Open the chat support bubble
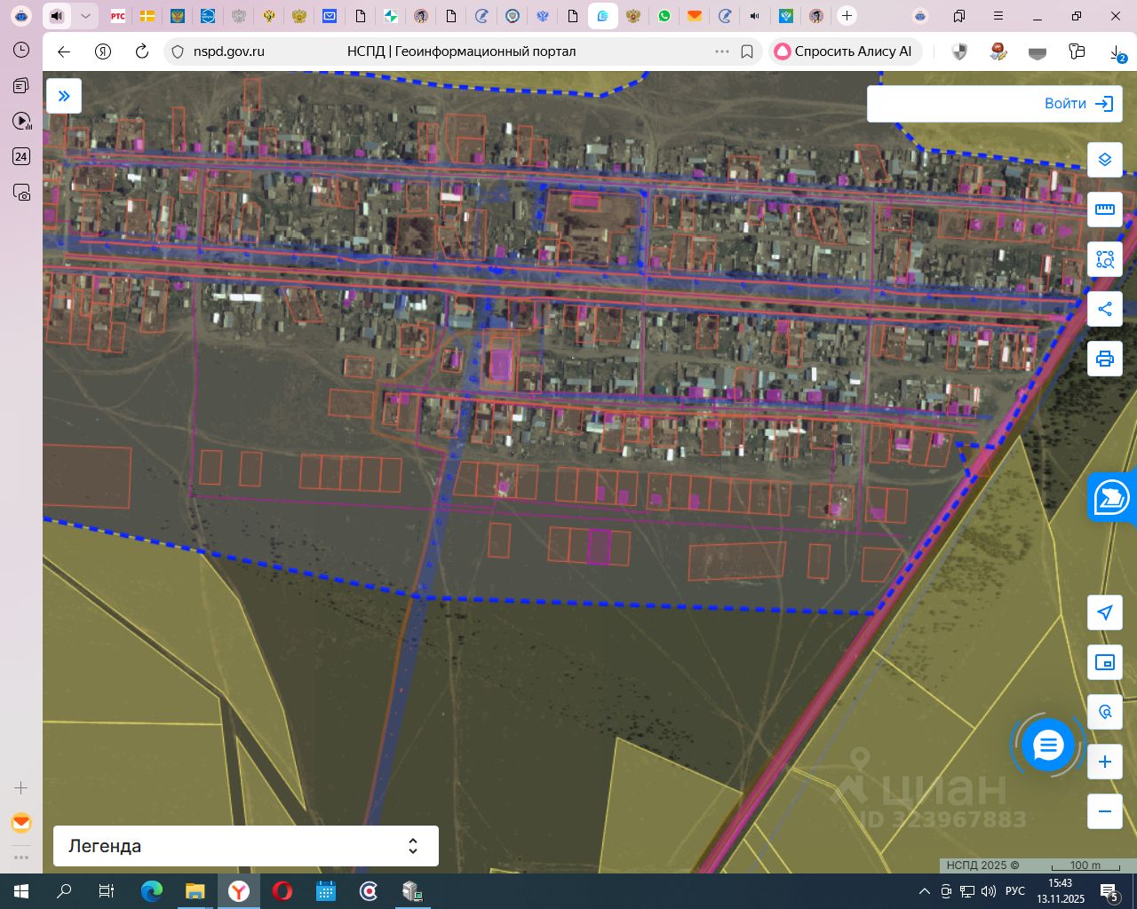Viewport: 1137px width, 909px height. [1048, 746]
